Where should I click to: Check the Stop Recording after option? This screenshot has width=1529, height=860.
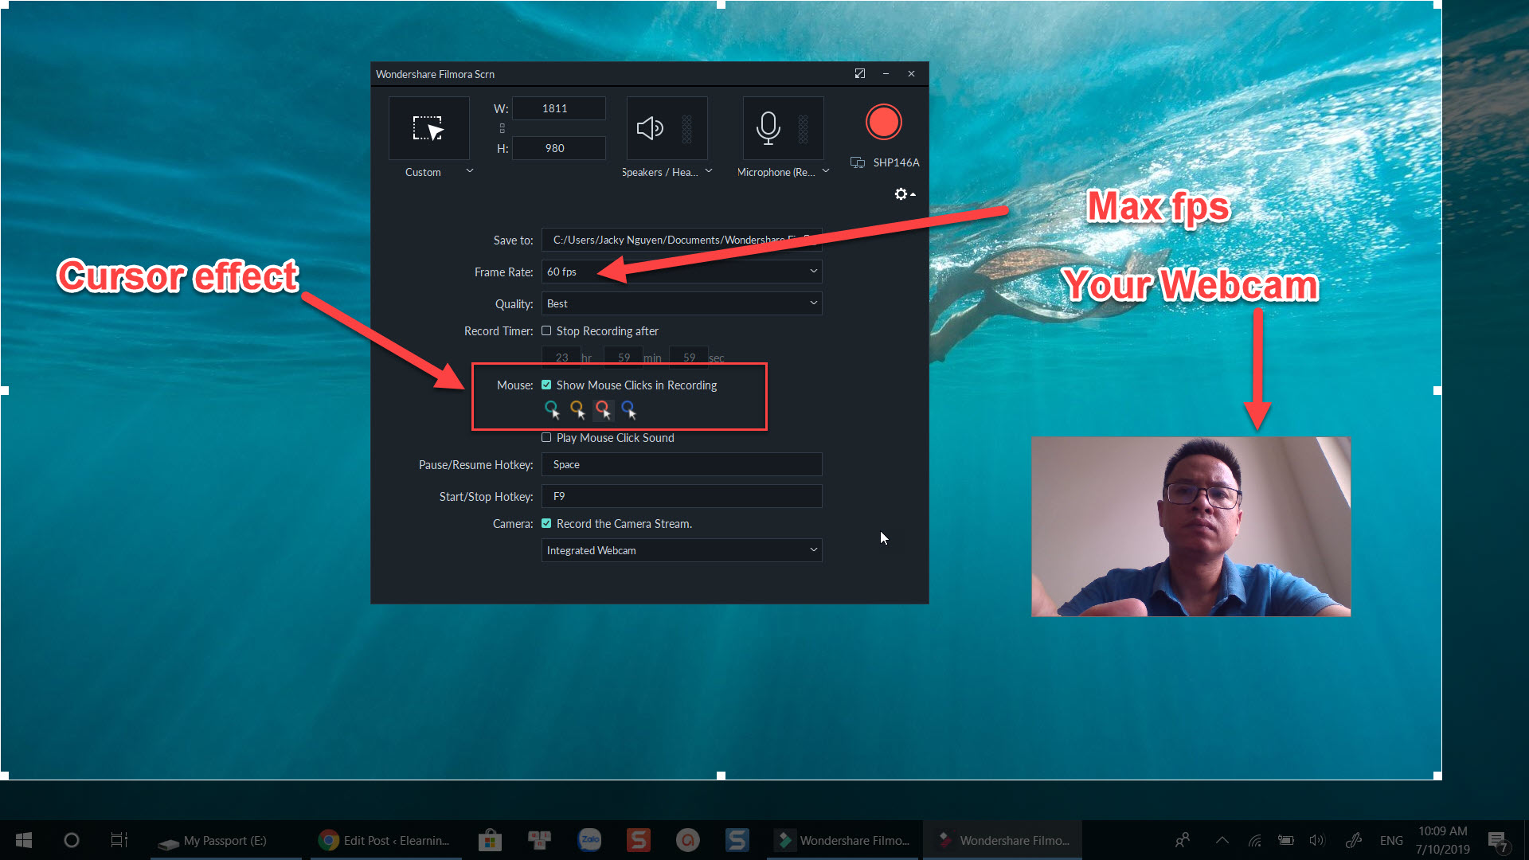[546, 330]
